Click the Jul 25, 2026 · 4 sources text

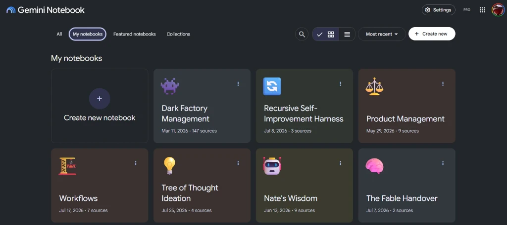[x=187, y=211]
